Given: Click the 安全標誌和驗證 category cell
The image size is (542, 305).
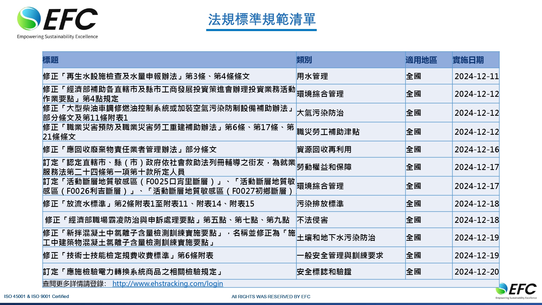Looking at the screenshot, I should coord(351,271).
